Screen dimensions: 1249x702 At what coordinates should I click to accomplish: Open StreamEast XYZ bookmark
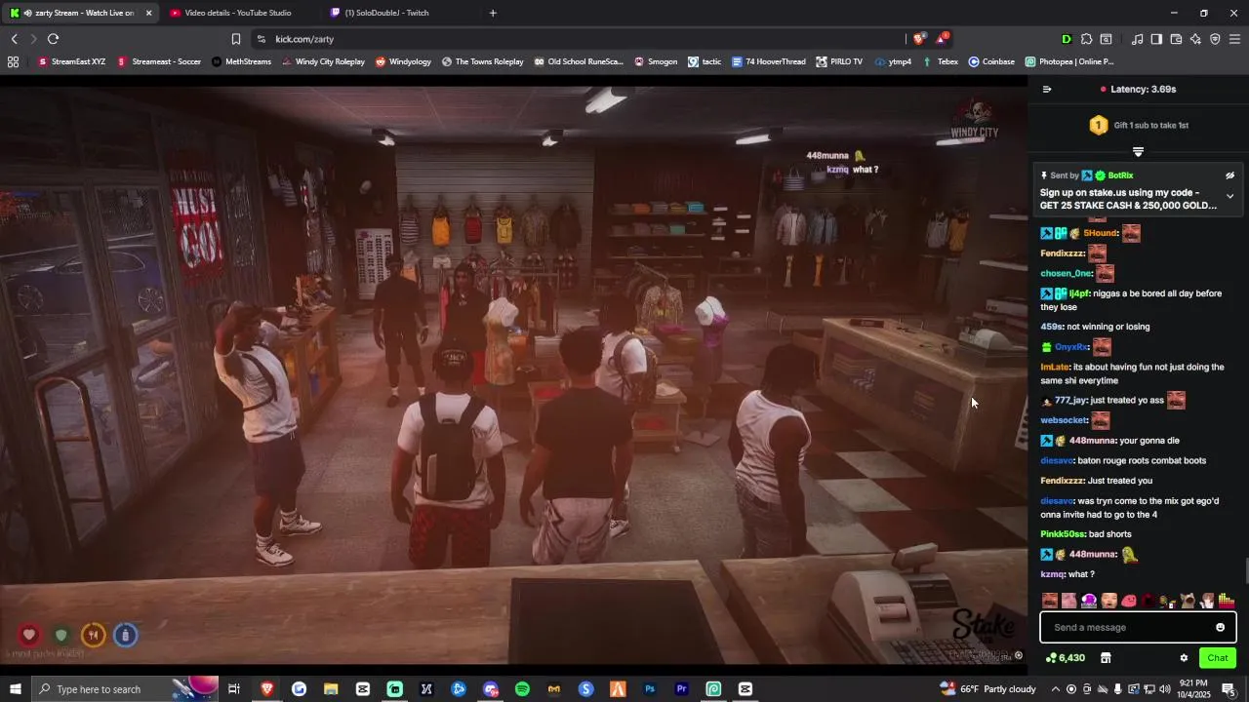click(x=71, y=61)
